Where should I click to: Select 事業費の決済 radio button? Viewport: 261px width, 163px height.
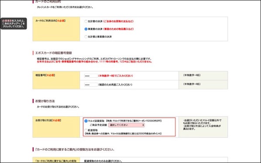86,29
